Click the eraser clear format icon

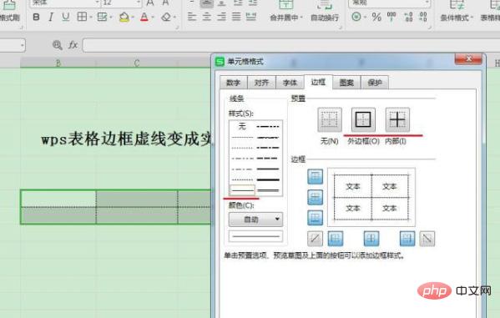pos(166,17)
